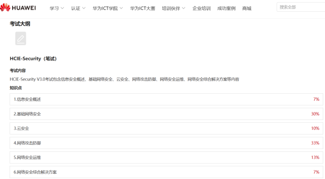The width and height of the screenshot is (325, 179).
Task: Open the 华为ICT学院 menu
Action: (105, 8)
